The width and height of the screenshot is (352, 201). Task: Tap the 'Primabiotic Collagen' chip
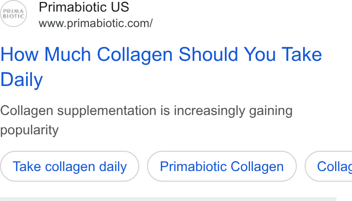click(222, 166)
